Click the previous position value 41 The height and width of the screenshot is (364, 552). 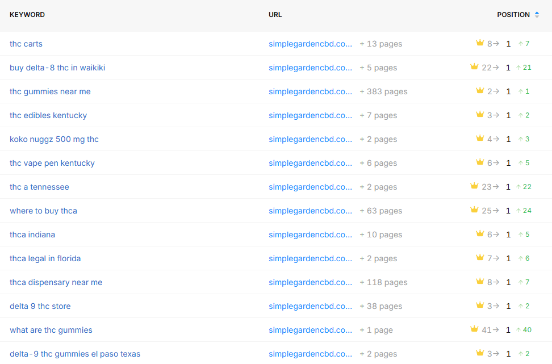coord(487,330)
